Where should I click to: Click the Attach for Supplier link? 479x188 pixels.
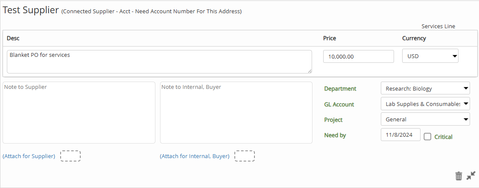click(x=29, y=156)
